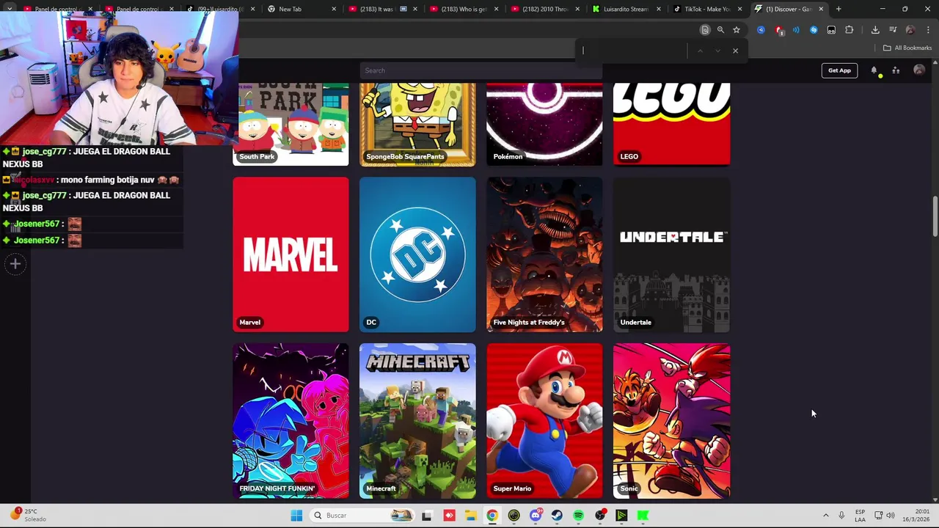Open the Minecraft category card
The height and width of the screenshot is (528, 939).
click(x=417, y=421)
